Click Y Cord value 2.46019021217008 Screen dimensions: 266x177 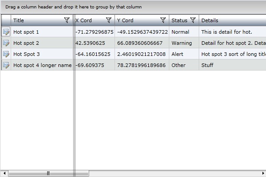click(x=142, y=54)
